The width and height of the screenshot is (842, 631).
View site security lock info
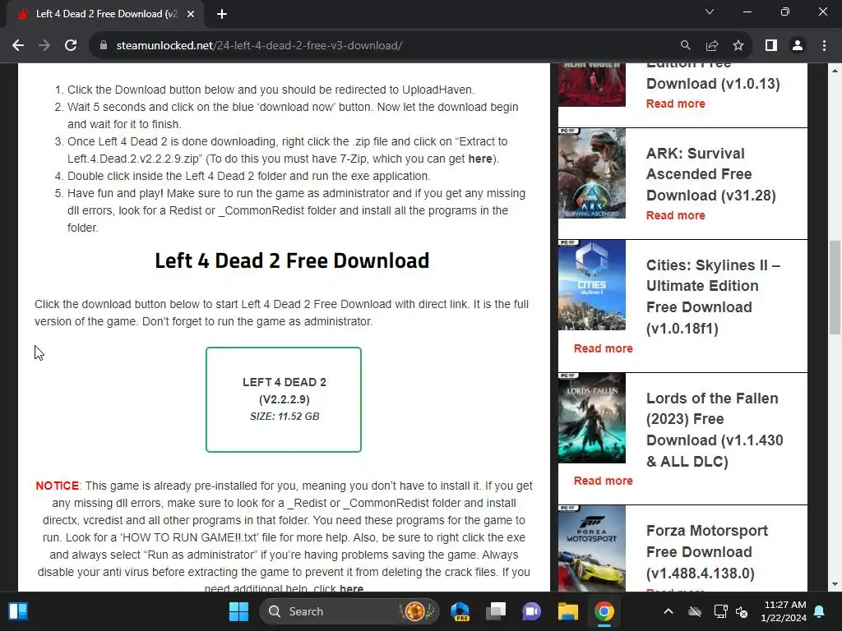[x=104, y=46]
